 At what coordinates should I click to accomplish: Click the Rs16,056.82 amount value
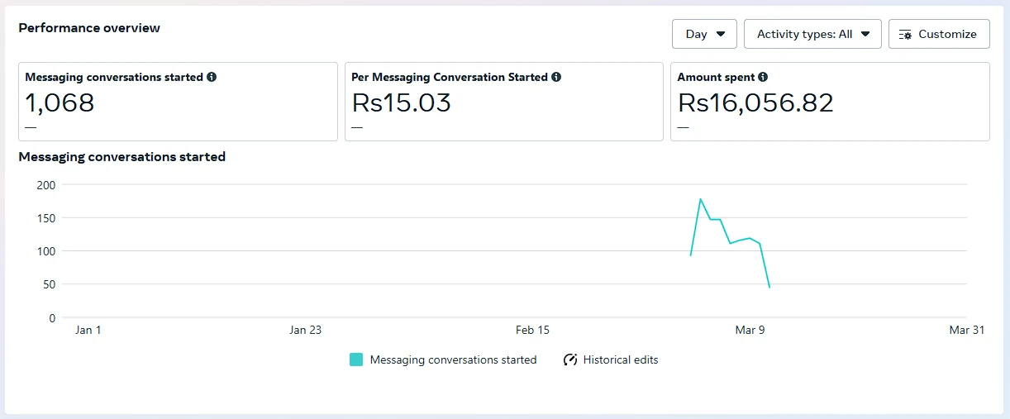755,102
